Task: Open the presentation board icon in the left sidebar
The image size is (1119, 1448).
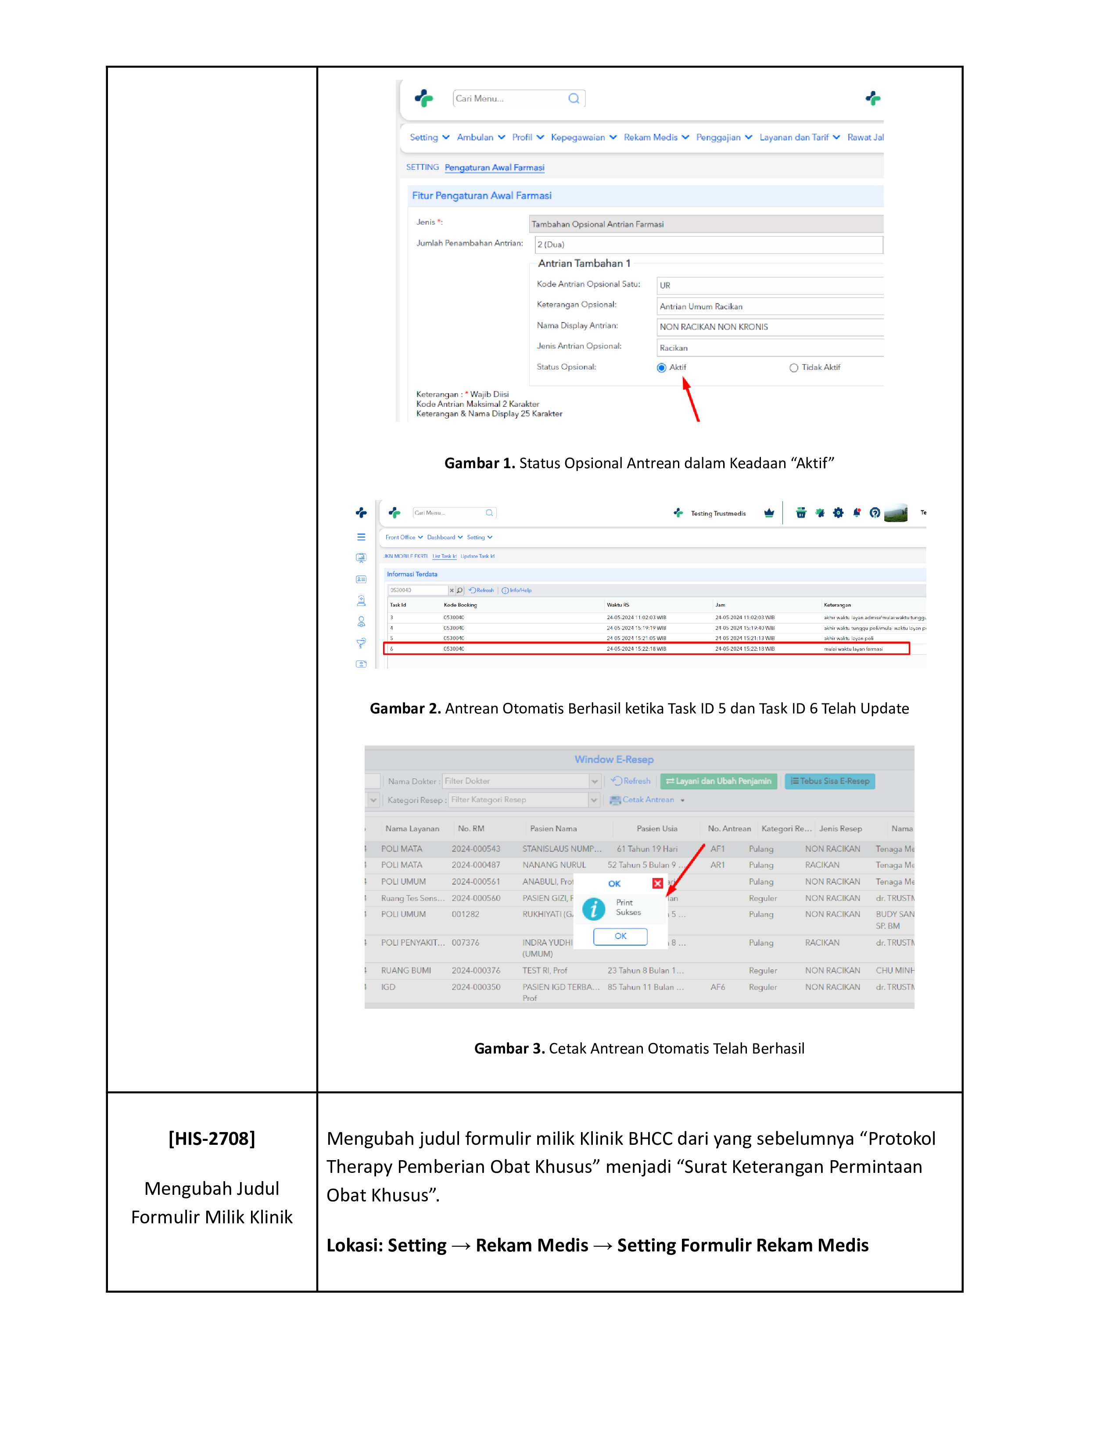Action: tap(361, 558)
